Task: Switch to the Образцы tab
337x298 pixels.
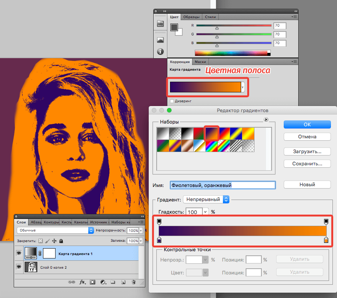Action: tap(191, 17)
